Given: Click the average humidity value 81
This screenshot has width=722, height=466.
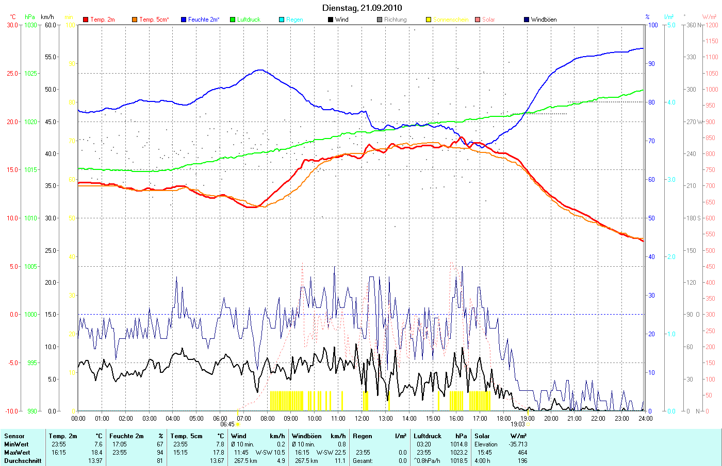Looking at the screenshot, I should [160, 461].
